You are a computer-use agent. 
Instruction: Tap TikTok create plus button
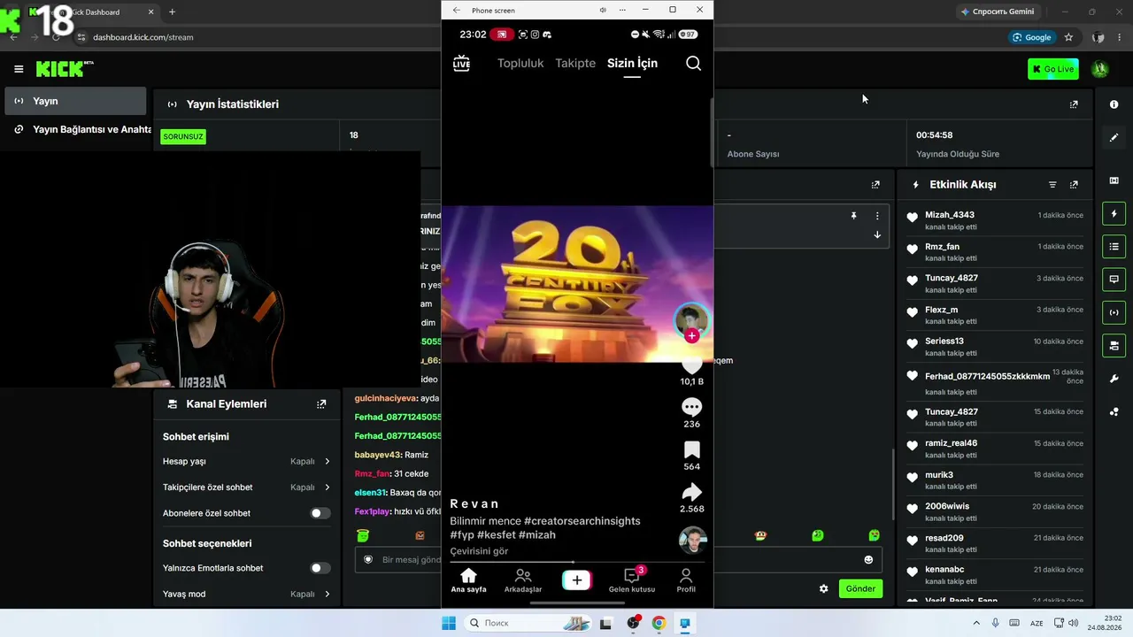click(576, 580)
